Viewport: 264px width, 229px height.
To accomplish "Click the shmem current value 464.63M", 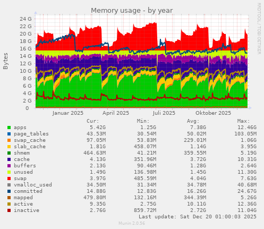I will (x=95, y=153).
